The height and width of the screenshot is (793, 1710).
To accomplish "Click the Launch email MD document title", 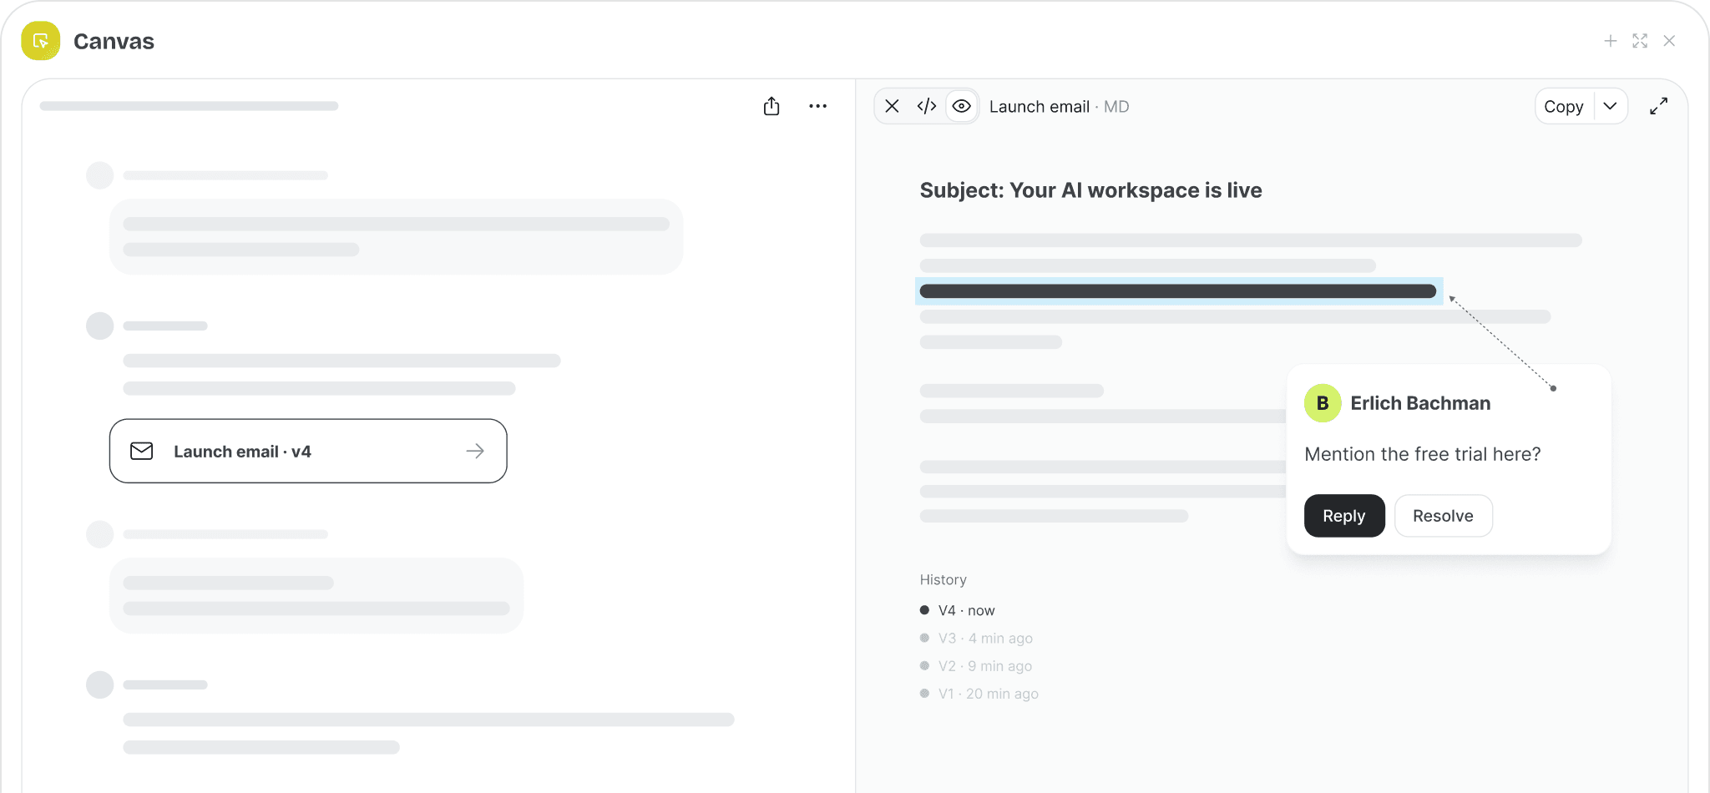I will [x=1059, y=106].
